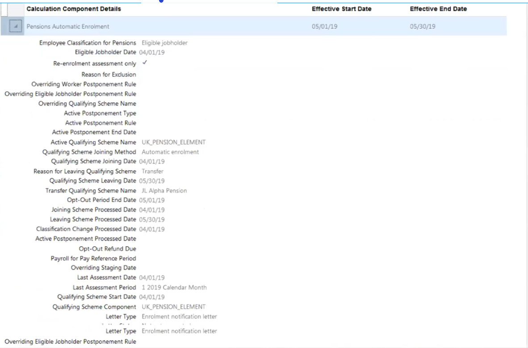Click the Qualifying Scheme Leaving Date value

point(152,181)
